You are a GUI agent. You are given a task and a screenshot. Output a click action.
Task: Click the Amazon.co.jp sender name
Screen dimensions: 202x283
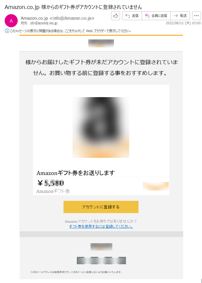34,18
